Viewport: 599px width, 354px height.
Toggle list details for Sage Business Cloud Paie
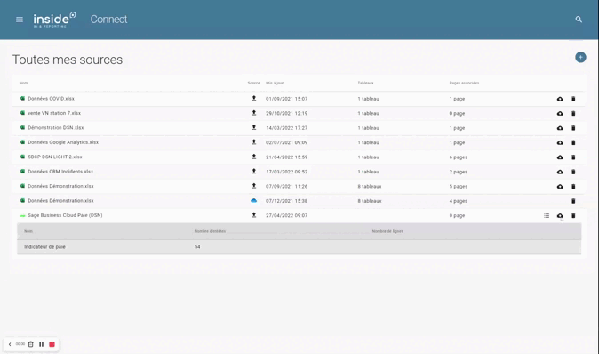point(547,215)
